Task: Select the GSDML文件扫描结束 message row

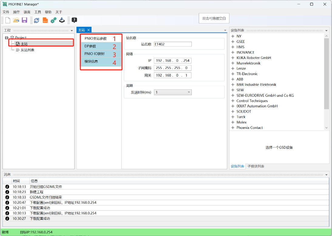Action: [166, 197]
